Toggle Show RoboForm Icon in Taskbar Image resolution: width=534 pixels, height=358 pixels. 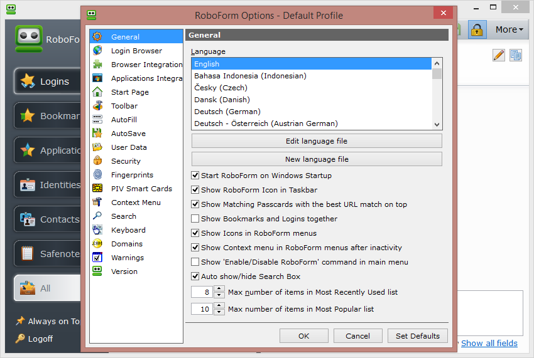pyautogui.click(x=195, y=190)
